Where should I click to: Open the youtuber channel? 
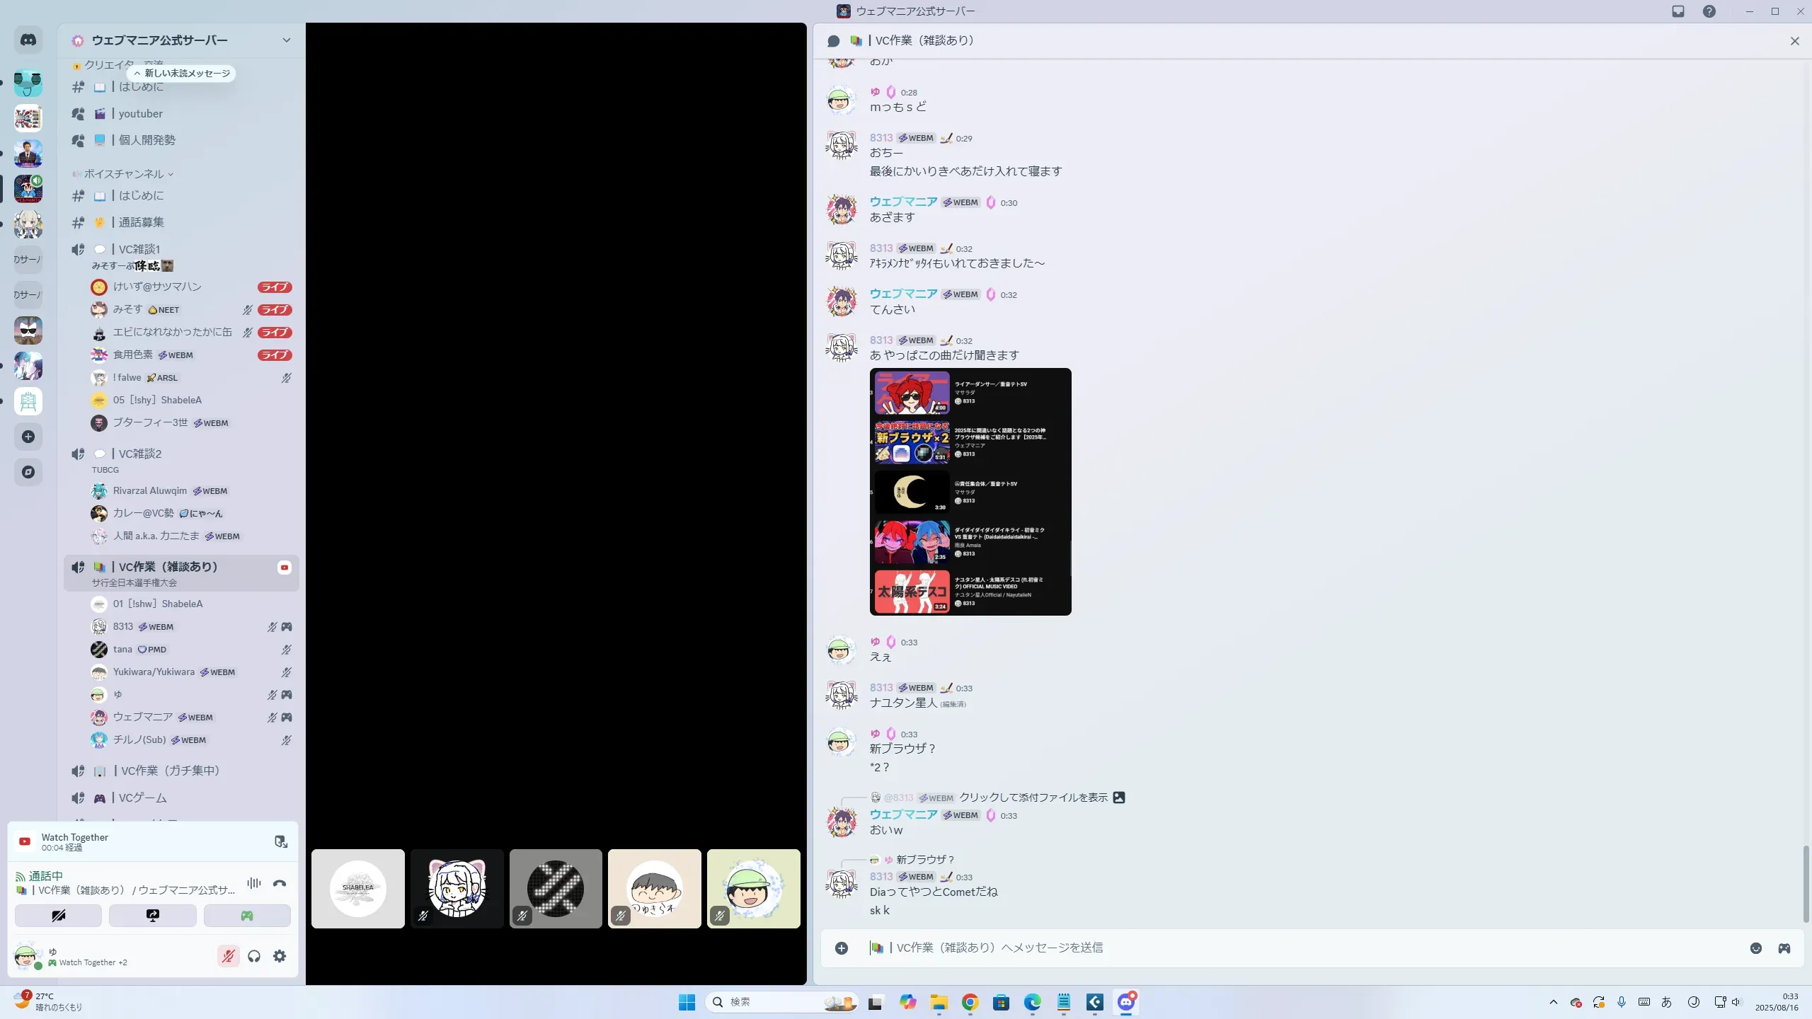pos(140,114)
